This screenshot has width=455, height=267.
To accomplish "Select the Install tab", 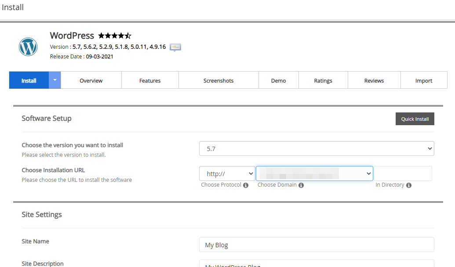I will pyautogui.click(x=29, y=80).
